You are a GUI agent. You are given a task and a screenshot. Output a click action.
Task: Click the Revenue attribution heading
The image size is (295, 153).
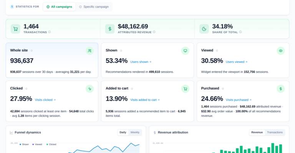pos(173,133)
